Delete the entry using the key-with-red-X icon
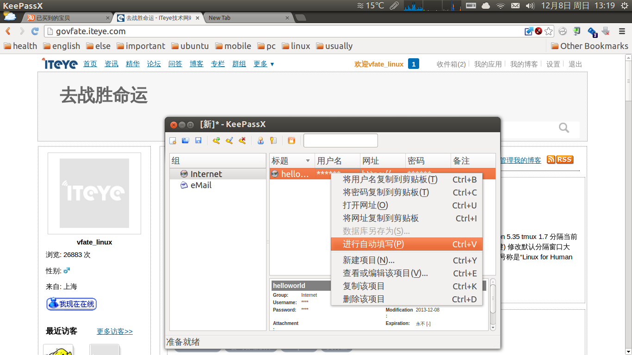The width and height of the screenshot is (632, 355). click(242, 141)
